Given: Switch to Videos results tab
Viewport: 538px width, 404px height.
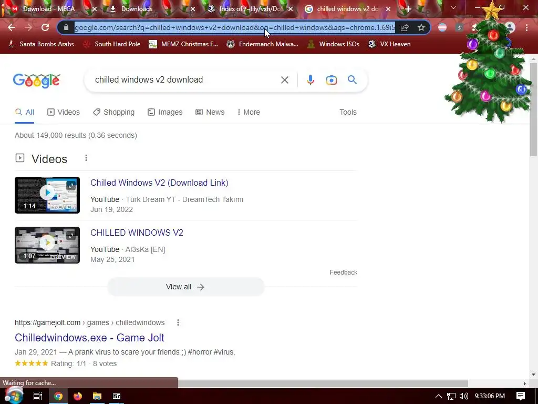Looking at the screenshot, I should click(x=64, y=113).
